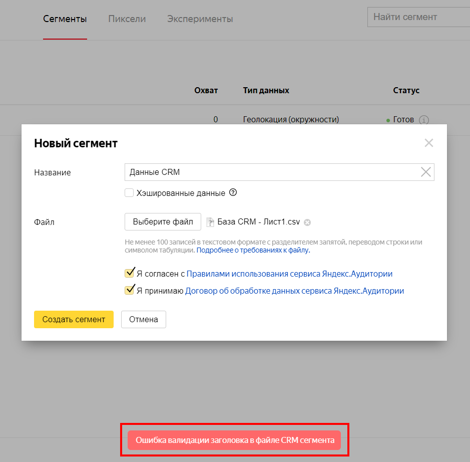Open Правилами использования сервиса Яндекс.Аудитории link
The width and height of the screenshot is (470, 462).
click(289, 274)
